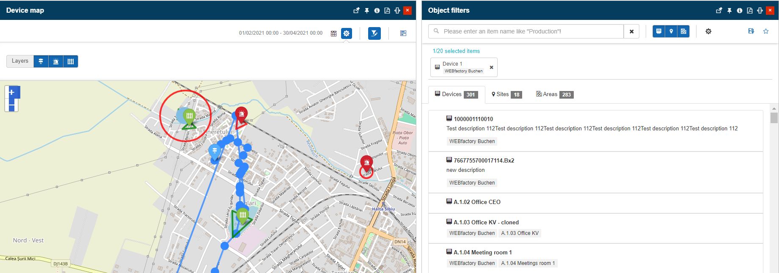Switch to the Areas tab
This screenshot has width=779, height=273.
tap(554, 94)
